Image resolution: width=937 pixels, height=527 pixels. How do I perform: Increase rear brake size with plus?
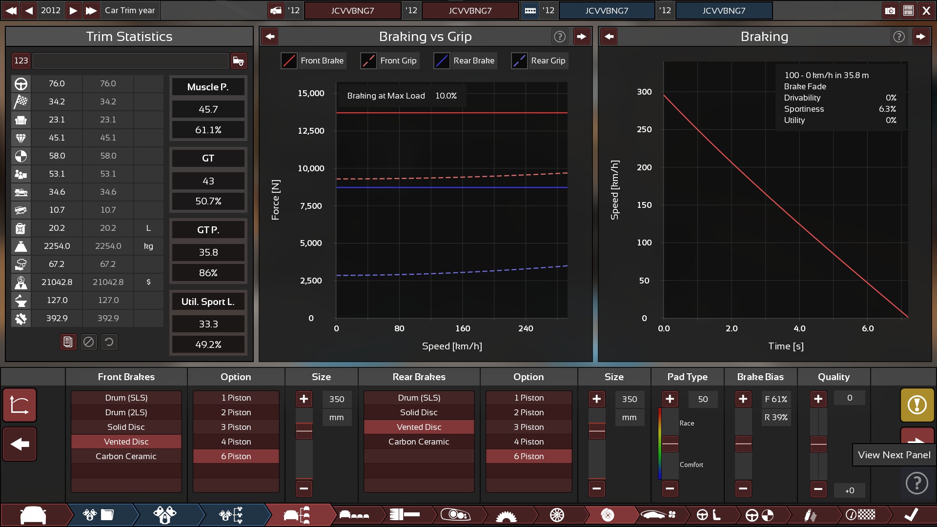point(597,399)
